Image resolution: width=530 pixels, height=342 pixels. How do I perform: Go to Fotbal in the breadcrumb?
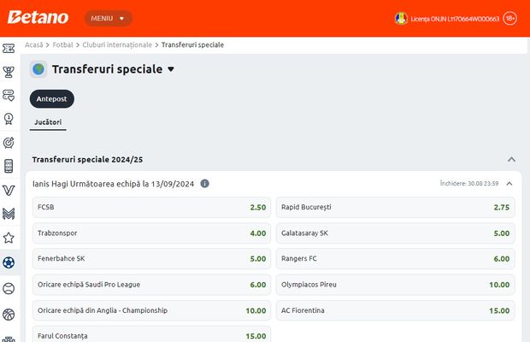coord(60,44)
